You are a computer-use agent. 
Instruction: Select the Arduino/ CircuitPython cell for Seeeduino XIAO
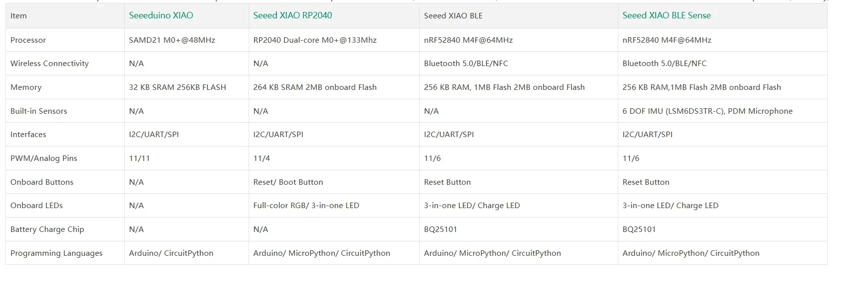(x=171, y=253)
